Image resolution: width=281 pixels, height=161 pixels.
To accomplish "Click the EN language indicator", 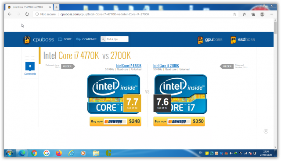I will coord(201,153).
